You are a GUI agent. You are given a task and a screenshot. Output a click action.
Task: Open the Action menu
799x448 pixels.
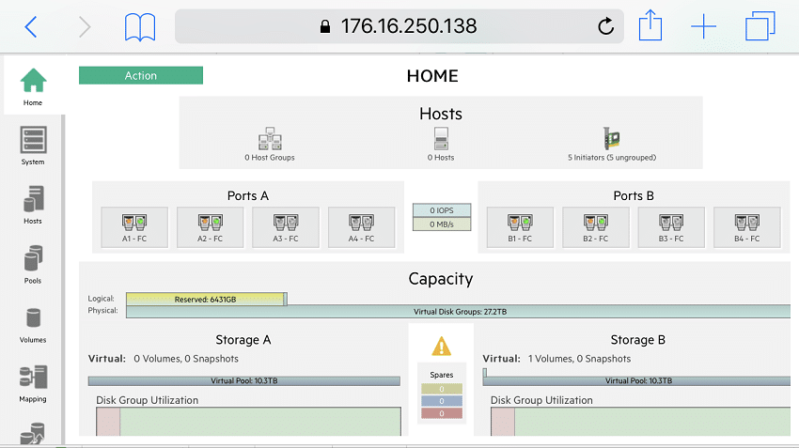pyautogui.click(x=141, y=75)
